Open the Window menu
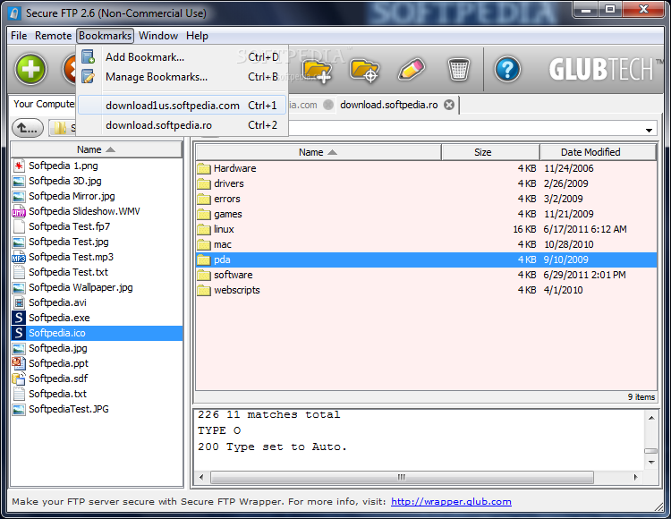This screenshot has width=671, height=519. [158, 36]
